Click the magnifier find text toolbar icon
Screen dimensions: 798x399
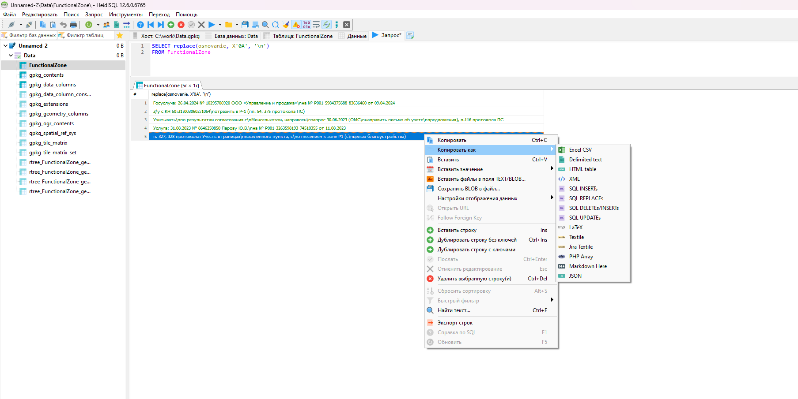coord(265,25)
